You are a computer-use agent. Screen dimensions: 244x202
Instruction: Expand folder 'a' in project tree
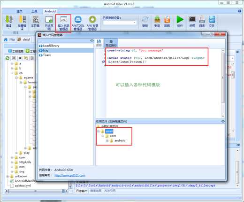[x=12, y=63]
